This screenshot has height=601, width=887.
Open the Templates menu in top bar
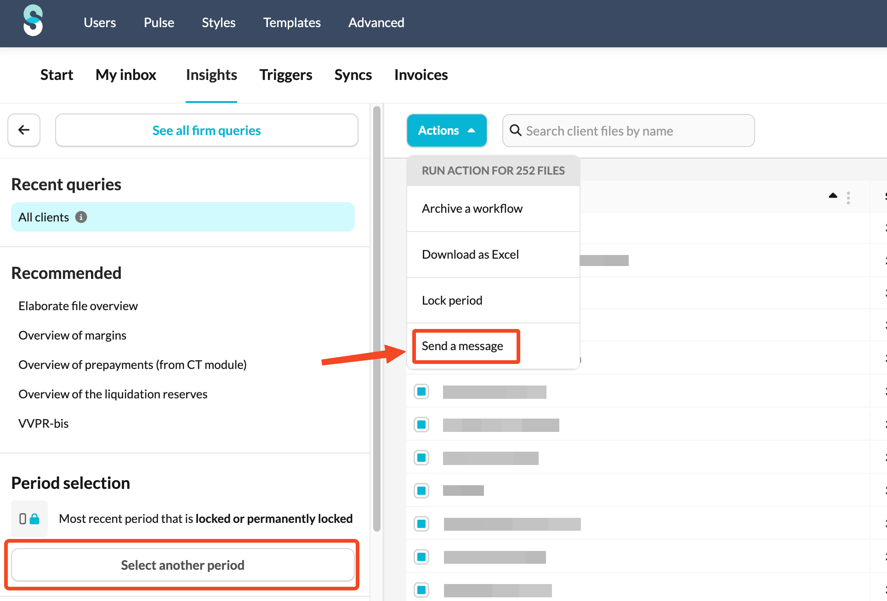292,23
